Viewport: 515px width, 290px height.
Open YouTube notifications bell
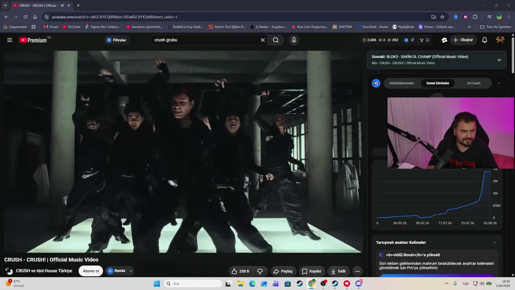tap(484, 40)
